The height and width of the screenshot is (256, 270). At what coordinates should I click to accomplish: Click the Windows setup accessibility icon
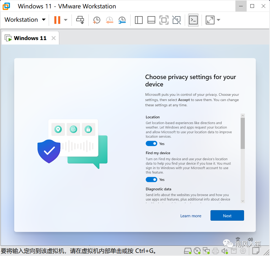click(x=238, y=240)
